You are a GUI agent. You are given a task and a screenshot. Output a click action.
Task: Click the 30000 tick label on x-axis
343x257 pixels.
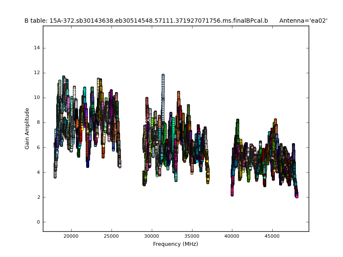[151, 236]
